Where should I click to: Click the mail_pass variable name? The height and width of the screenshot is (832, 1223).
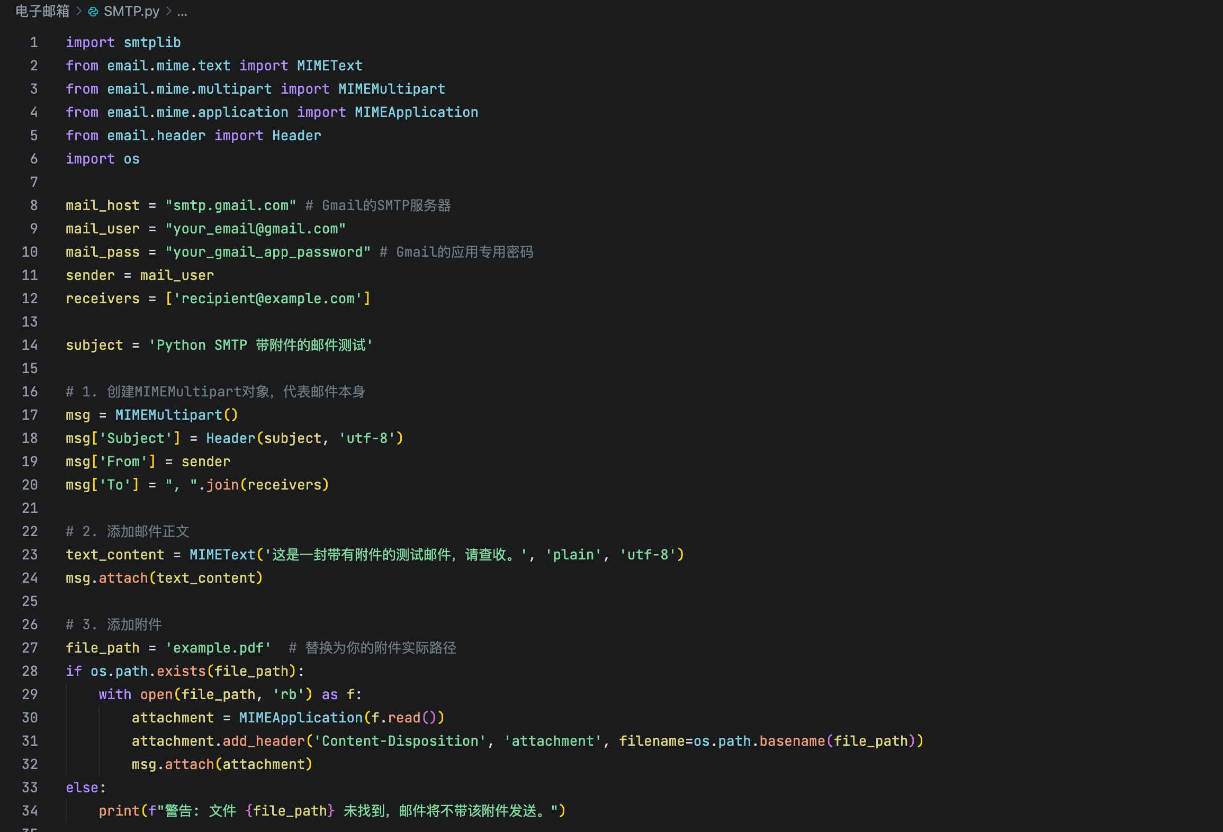tap(102, 252)
